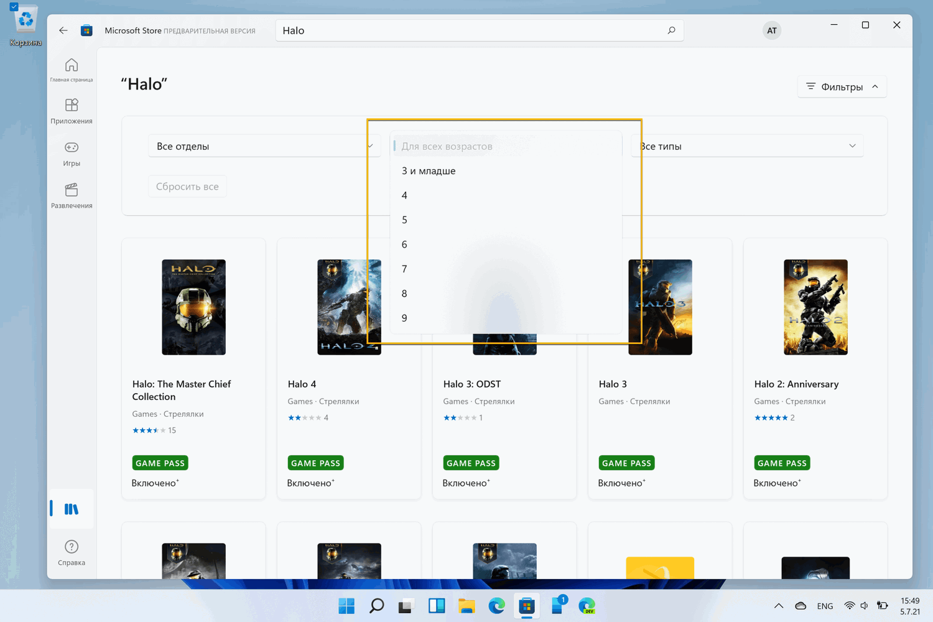Screen dimensions: 933x622
Task: Click the "Halo" search results heading
Action: [144, 84]
